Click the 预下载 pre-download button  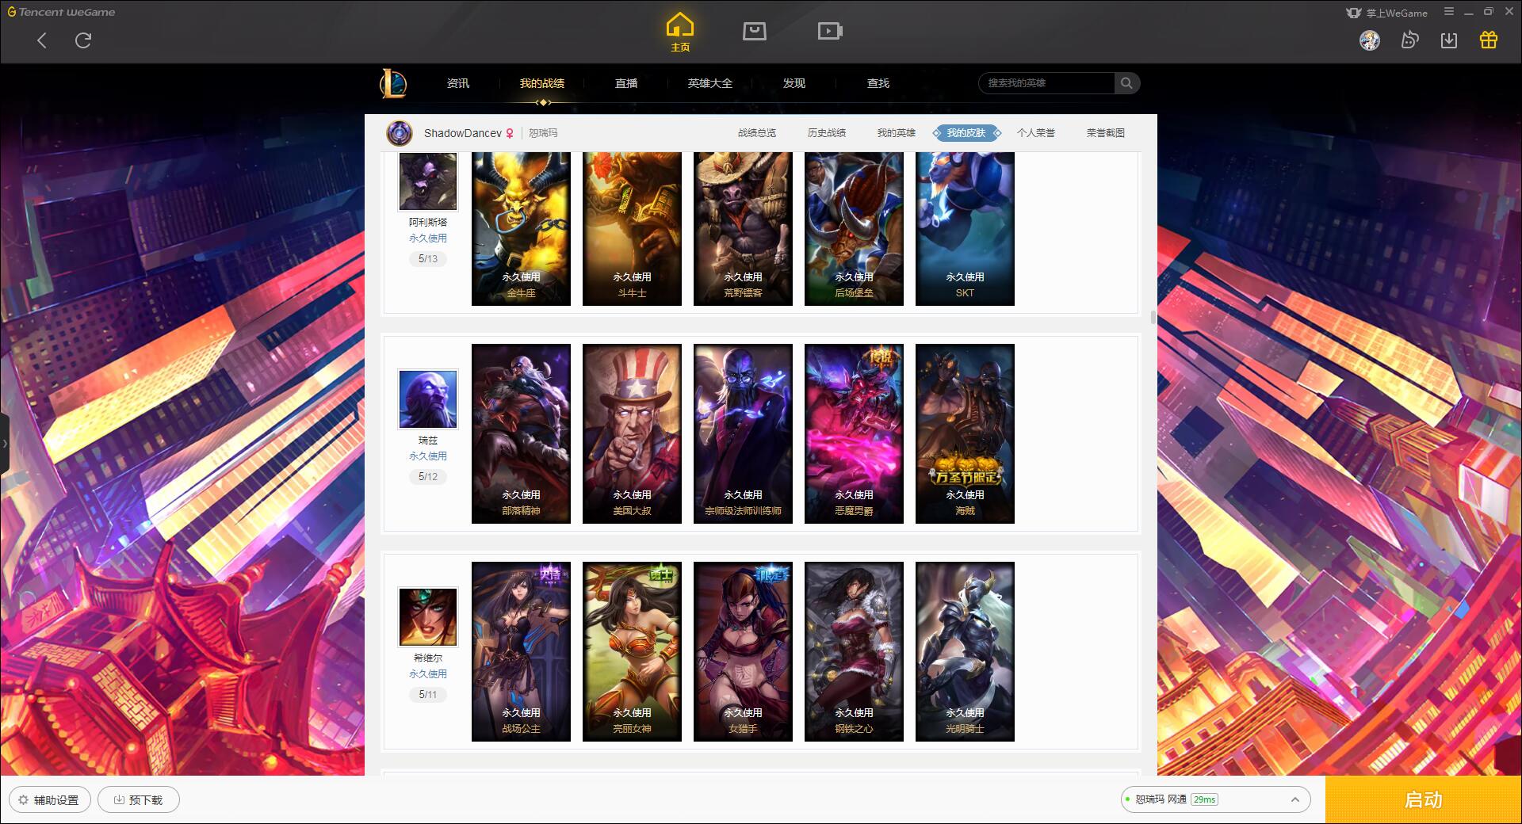(x=138, y=800)
